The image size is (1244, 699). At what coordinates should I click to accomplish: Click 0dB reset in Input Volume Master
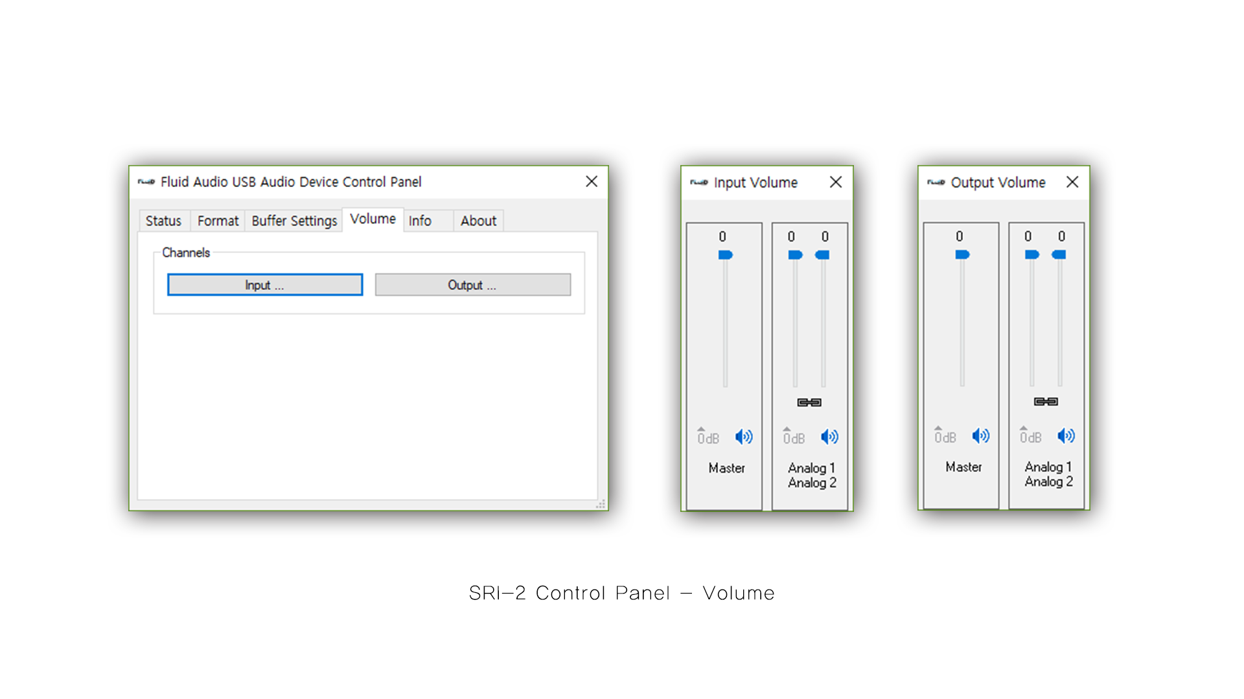pos(708,438)
